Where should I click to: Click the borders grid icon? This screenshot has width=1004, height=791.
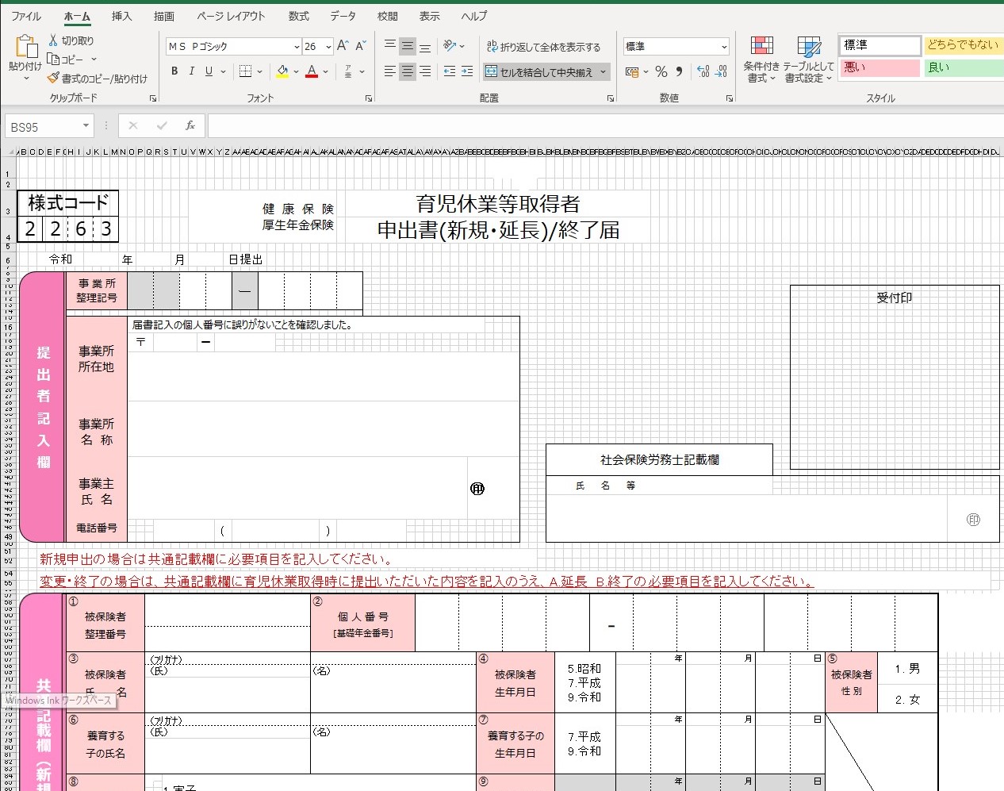coord(246,71)
